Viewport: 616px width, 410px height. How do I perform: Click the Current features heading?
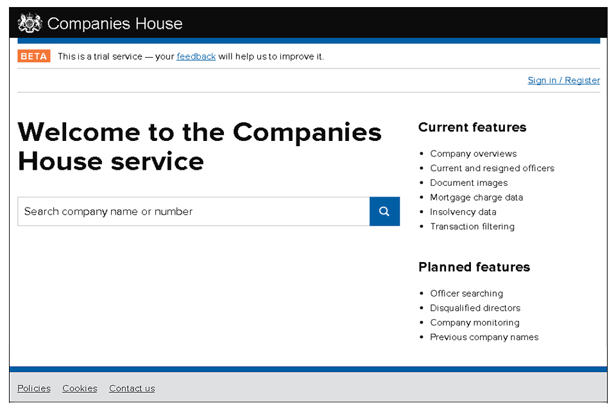coord(472,127)
